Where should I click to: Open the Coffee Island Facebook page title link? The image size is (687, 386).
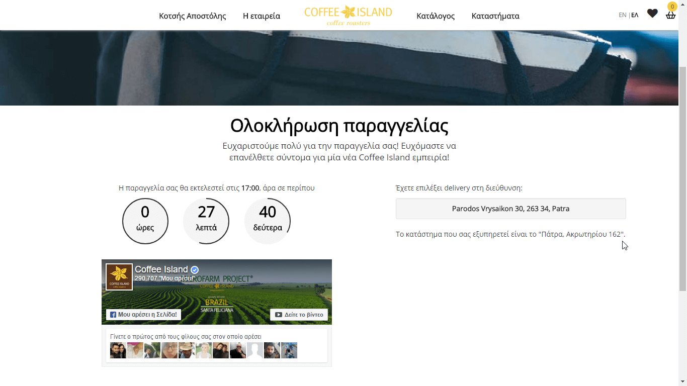pos(161,269)
